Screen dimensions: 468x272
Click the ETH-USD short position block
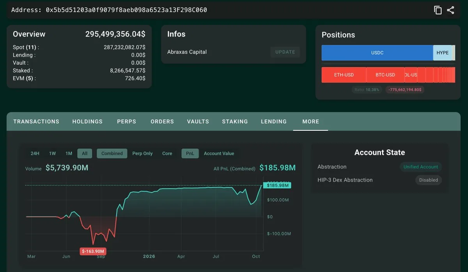tap(344, 75)
